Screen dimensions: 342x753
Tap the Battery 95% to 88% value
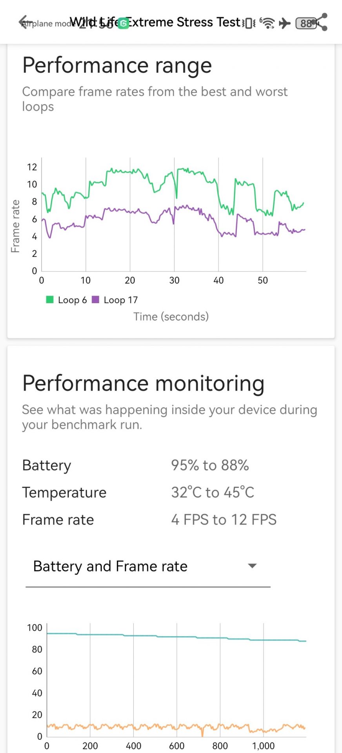click(x=210, y=465)
